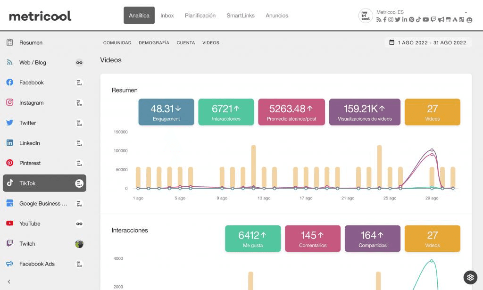Click the tall bar before 25 ago
Image resolution: width=483 pixels, height=290 pixels.
[x=380, y=166]
